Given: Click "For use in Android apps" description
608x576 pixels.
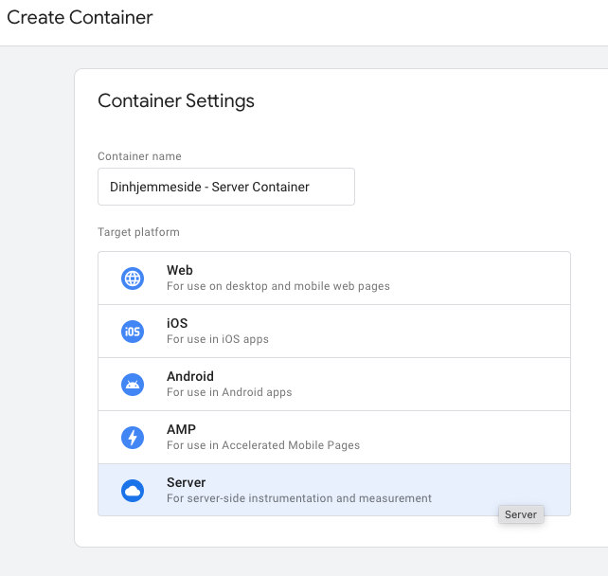Looking at the screenshot, I should click(229, 392).
